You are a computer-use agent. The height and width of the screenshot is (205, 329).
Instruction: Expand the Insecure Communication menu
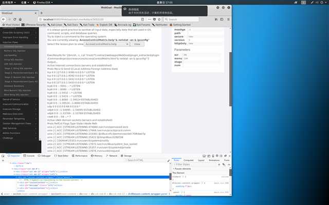point(20,104)
